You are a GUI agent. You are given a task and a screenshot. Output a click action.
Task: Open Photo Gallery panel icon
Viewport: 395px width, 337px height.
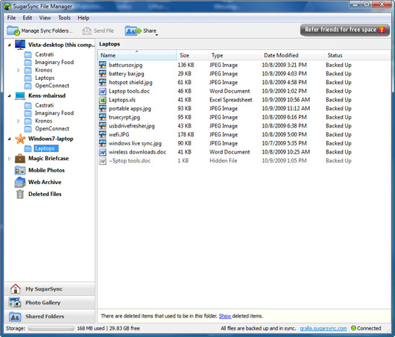(x=15, y=303)
